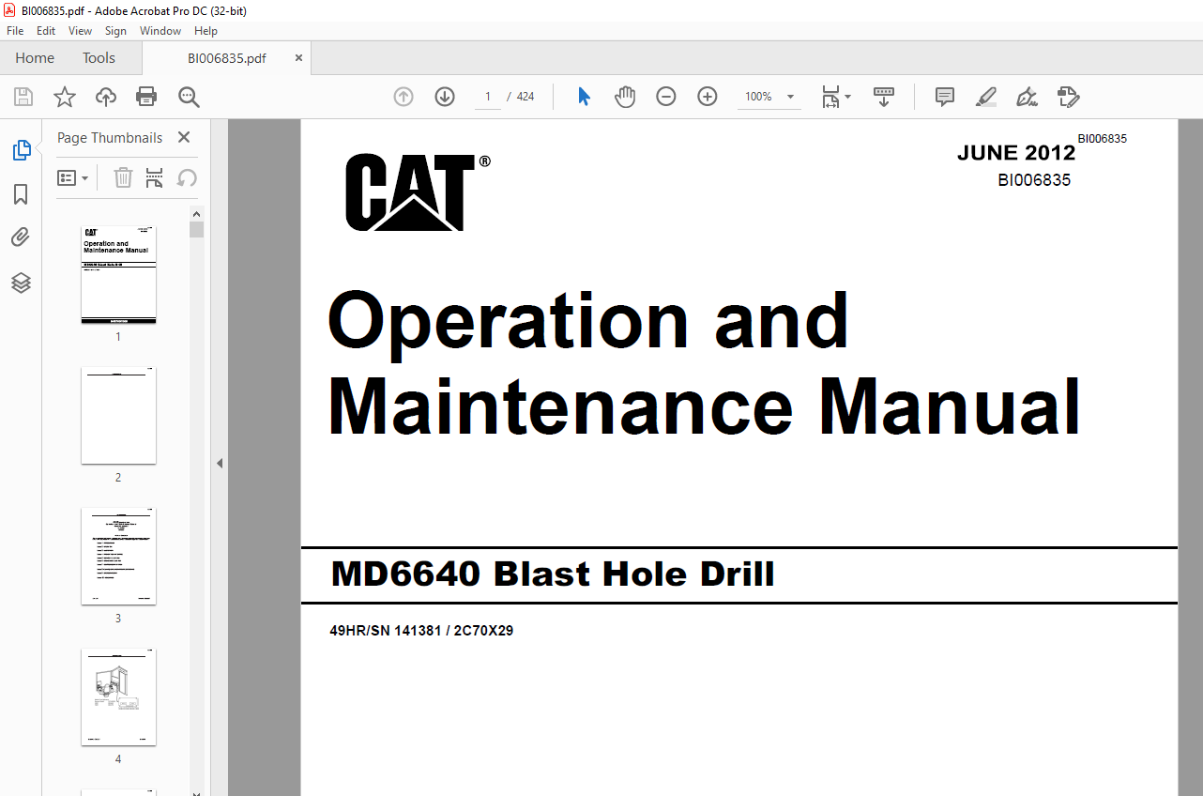Click the 'JUNE 2012' date text
Image resolution: width=1203 pixels, height=796 pixels.
[x=1016, y=153]
